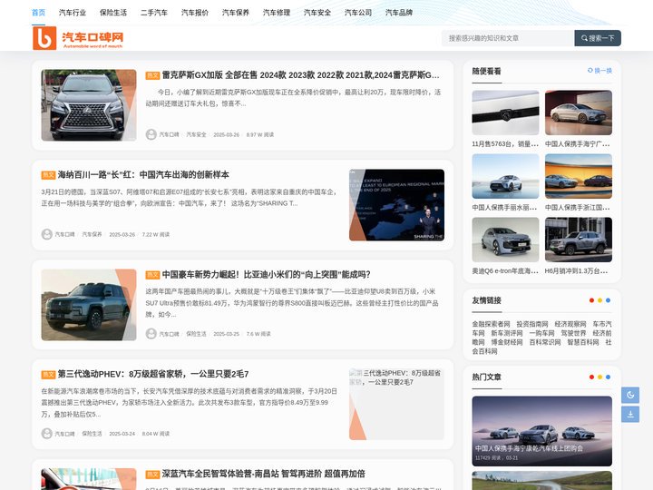Open the 汽车公司 menu item
Image resolution: width=653 pixels, height=490 pixels.
(358, 13)
